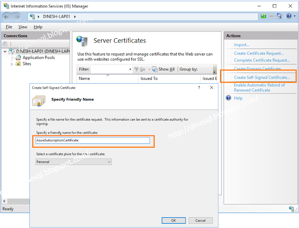This screenshot has height=228, width=299.
Task: Open the File menu
Action: [x=9, y=27]
